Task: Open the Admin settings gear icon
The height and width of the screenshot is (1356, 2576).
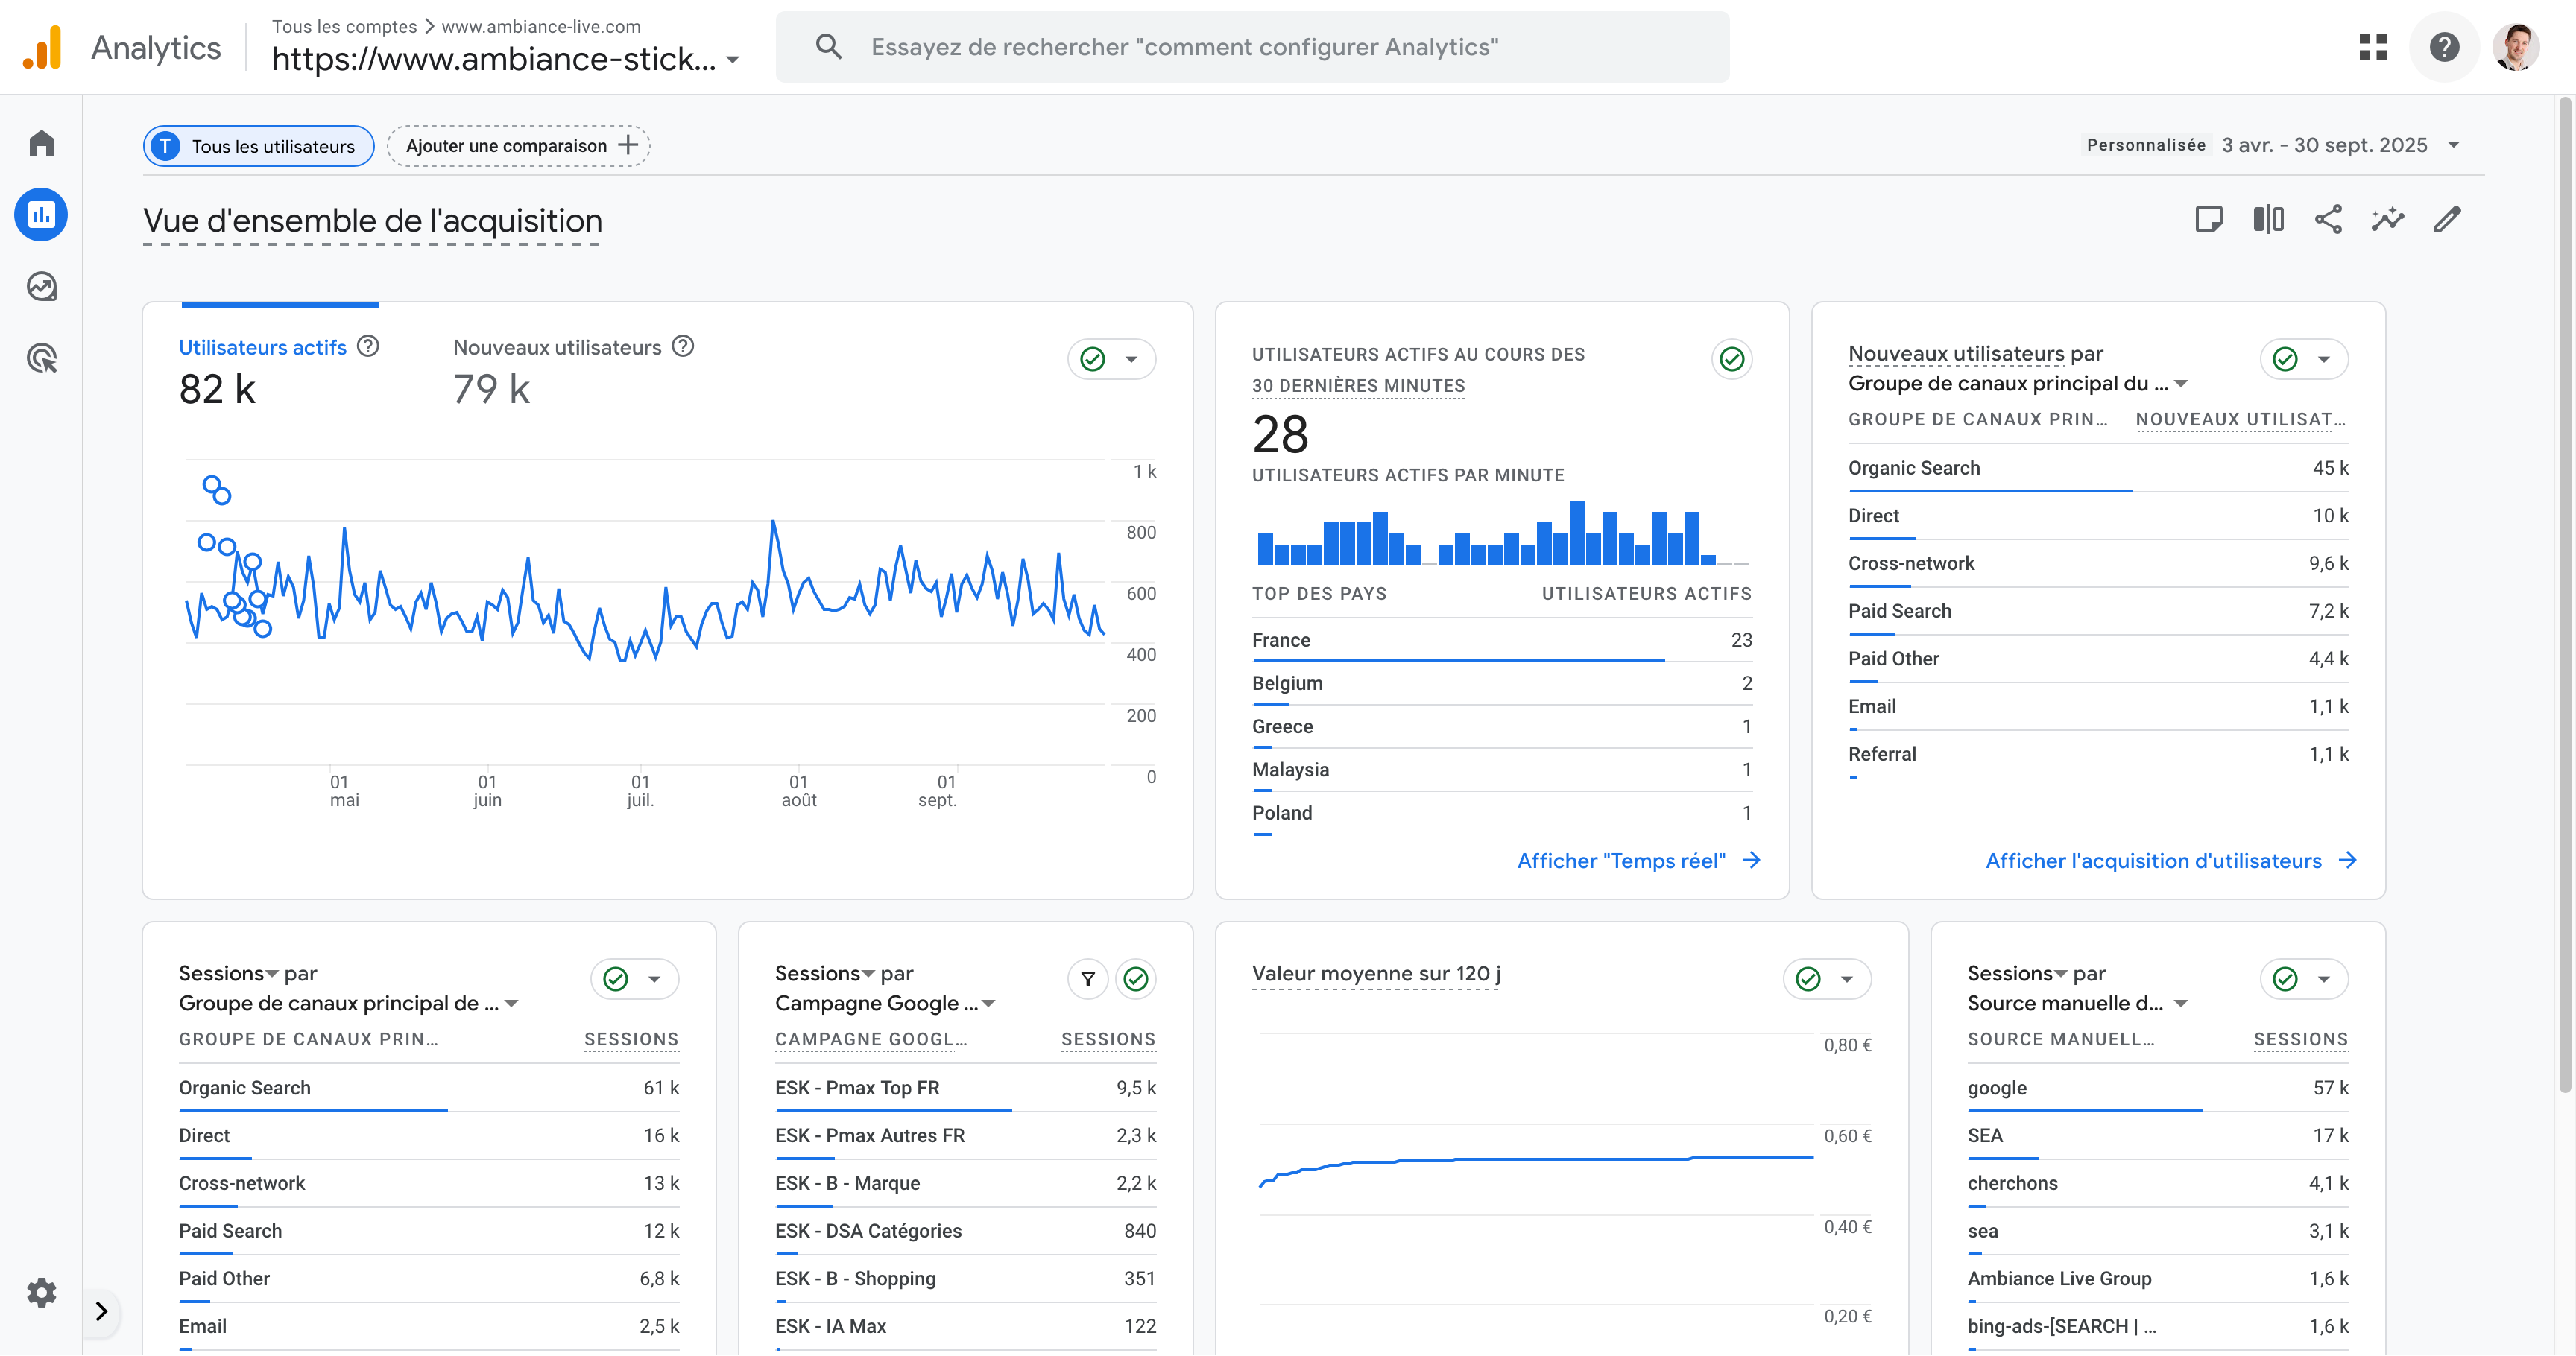Action: pos(41,1292)
